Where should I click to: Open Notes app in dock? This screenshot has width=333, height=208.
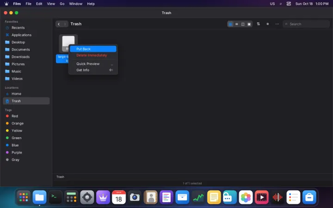pyautogui.click(x=214, y=197)
